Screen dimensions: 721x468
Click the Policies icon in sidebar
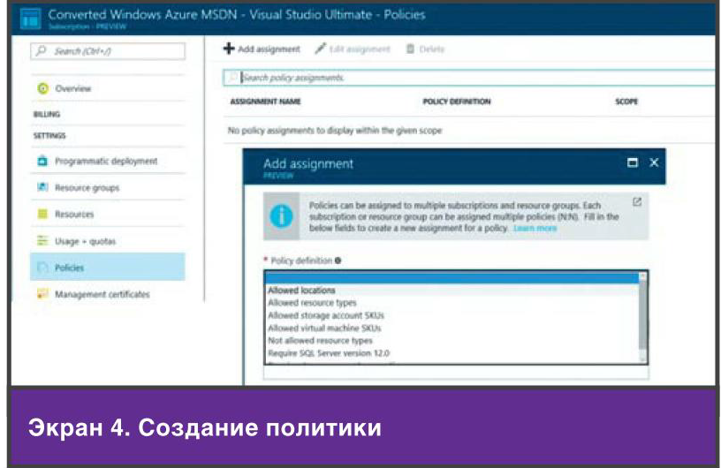pyautogui.click(x=42, y=267)
